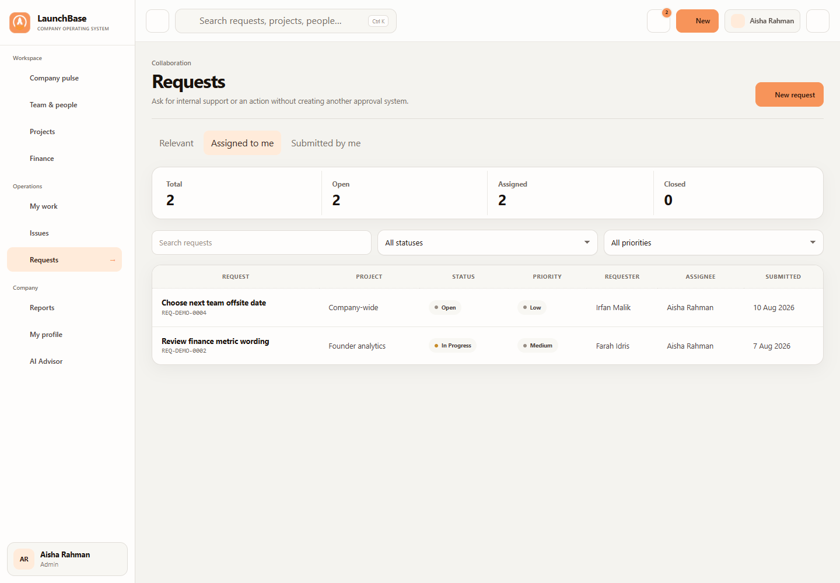Switch to the Relevant tab
Screen dimensions: 840x583
[176, 143]
